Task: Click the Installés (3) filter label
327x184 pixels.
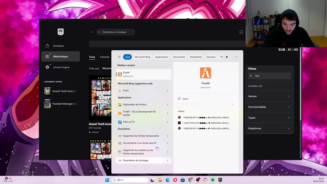Action: (255, 86)
